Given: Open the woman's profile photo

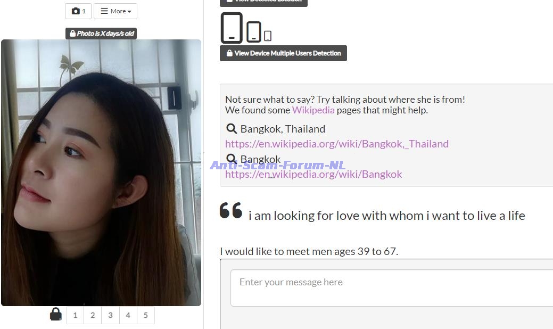Looking at the screenshot, I should (101, 172).
